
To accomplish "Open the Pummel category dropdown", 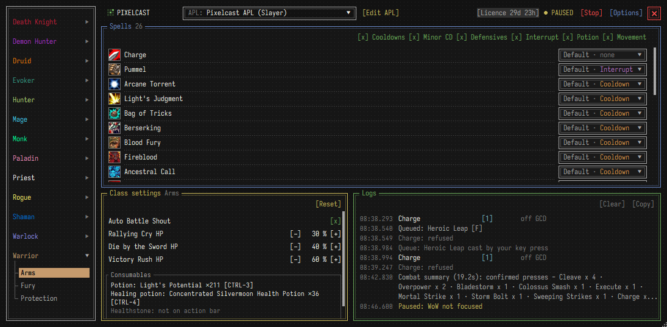I will [603, 69].
